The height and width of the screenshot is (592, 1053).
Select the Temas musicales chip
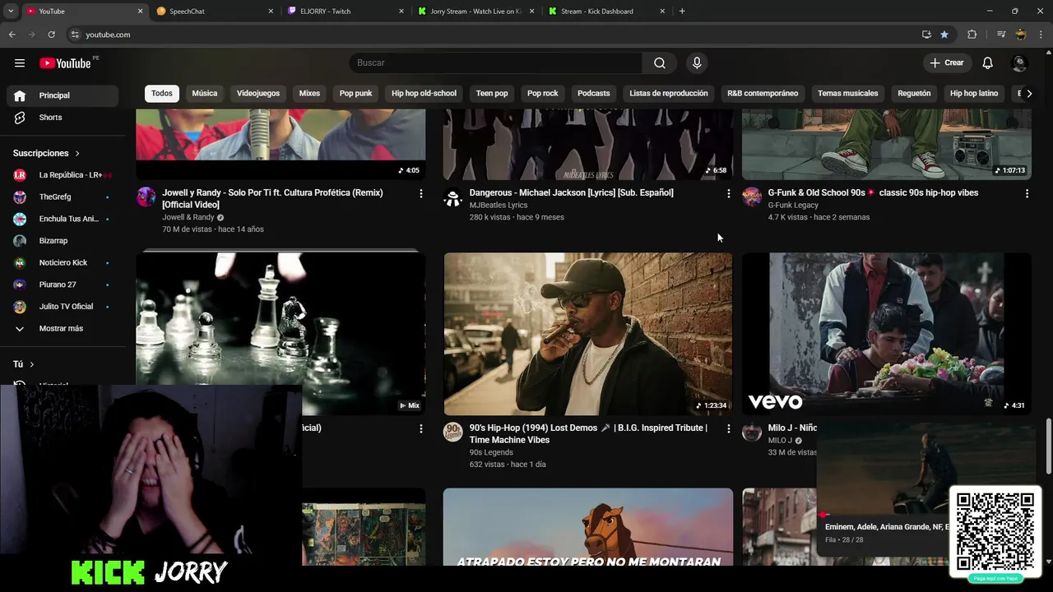(848, 94)
